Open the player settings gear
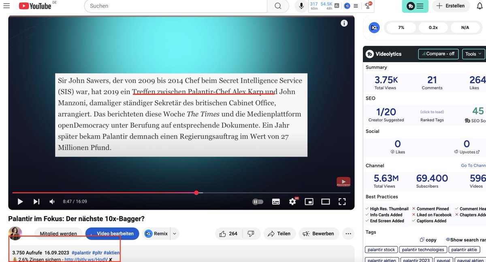 (x=293, y=201)
